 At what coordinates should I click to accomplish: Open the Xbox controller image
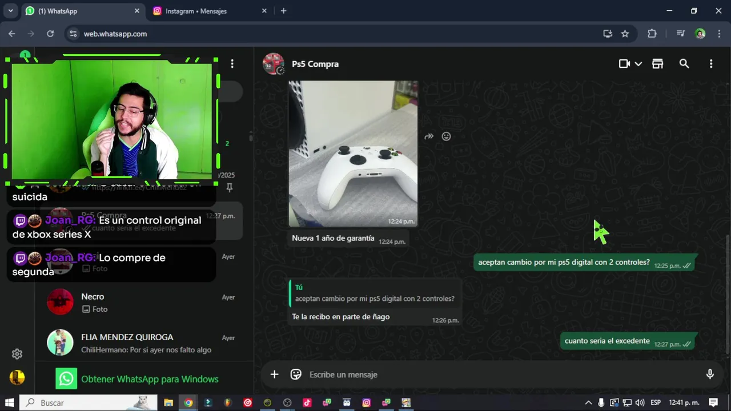click(x=353, y=154)
